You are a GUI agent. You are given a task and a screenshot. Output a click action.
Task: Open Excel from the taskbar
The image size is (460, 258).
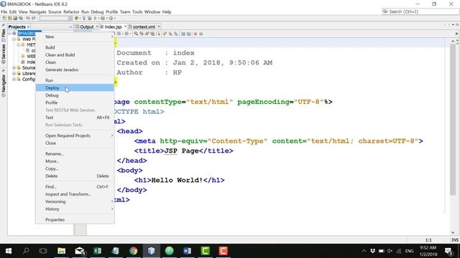point(98,251)
